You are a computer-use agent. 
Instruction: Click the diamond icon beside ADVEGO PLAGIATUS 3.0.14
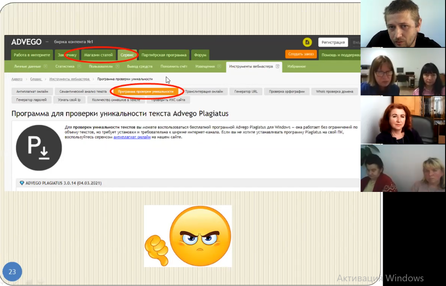(x=22, y=183)
